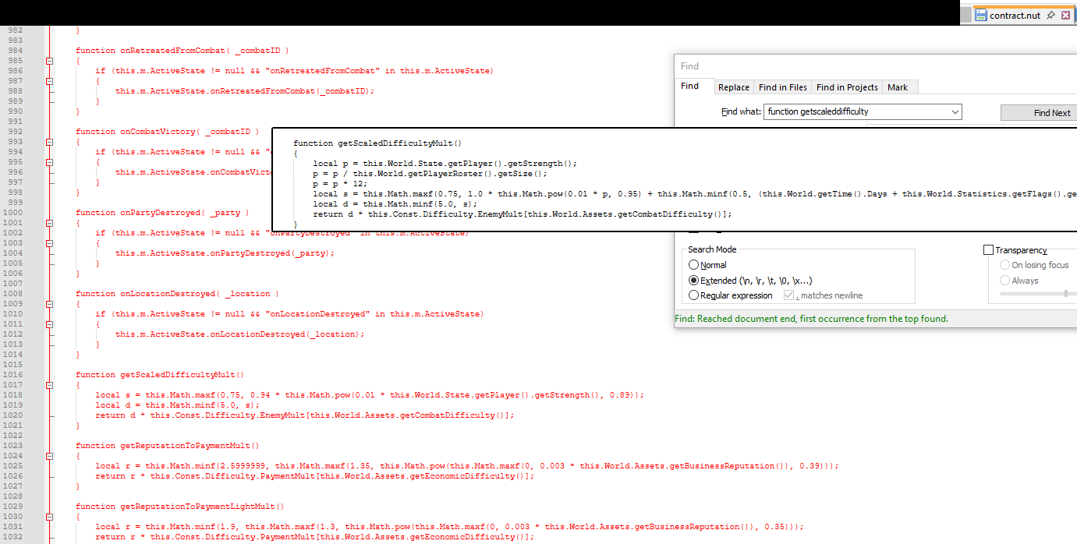Viewport: 1077px width, 544px height.
Task: Pin the contract.nut tab
Action: point(1050,15)
